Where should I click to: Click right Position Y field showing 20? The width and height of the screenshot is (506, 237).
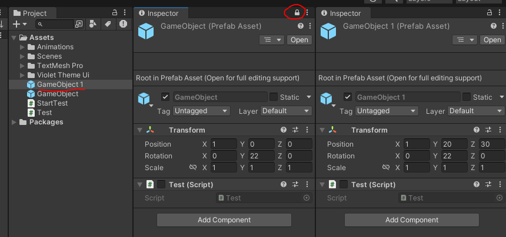pyautogui.click(x=450, y=144)
